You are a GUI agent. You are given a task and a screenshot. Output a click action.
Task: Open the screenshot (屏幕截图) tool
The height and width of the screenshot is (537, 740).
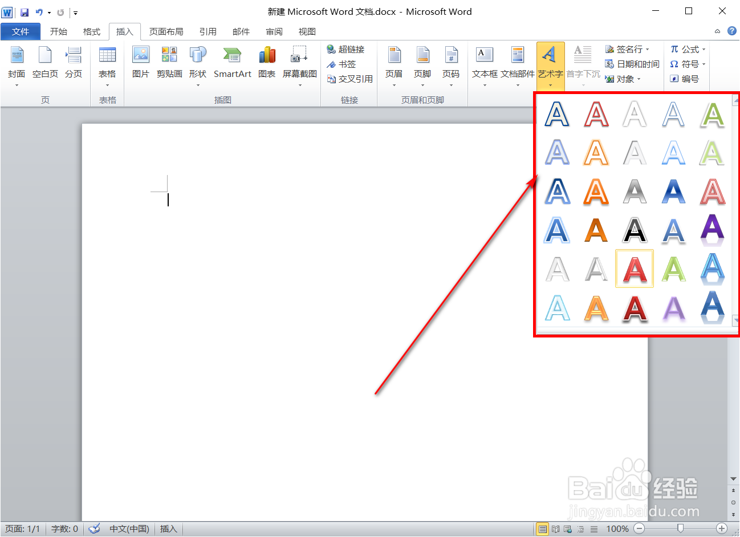[300, 66]
